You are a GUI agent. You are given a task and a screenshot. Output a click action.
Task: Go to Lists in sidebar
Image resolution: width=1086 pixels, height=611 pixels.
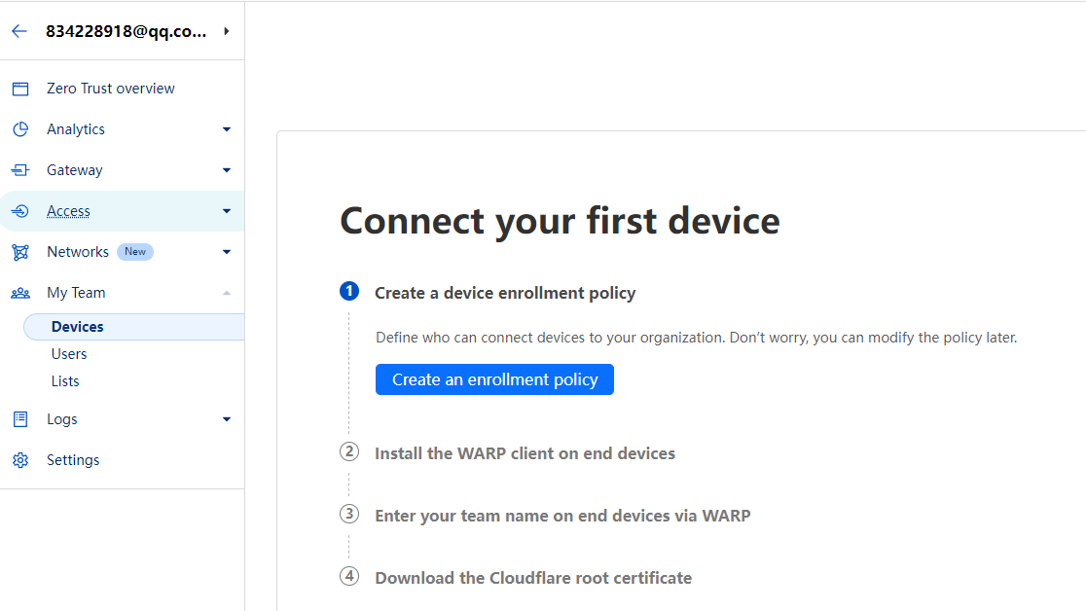65,381
